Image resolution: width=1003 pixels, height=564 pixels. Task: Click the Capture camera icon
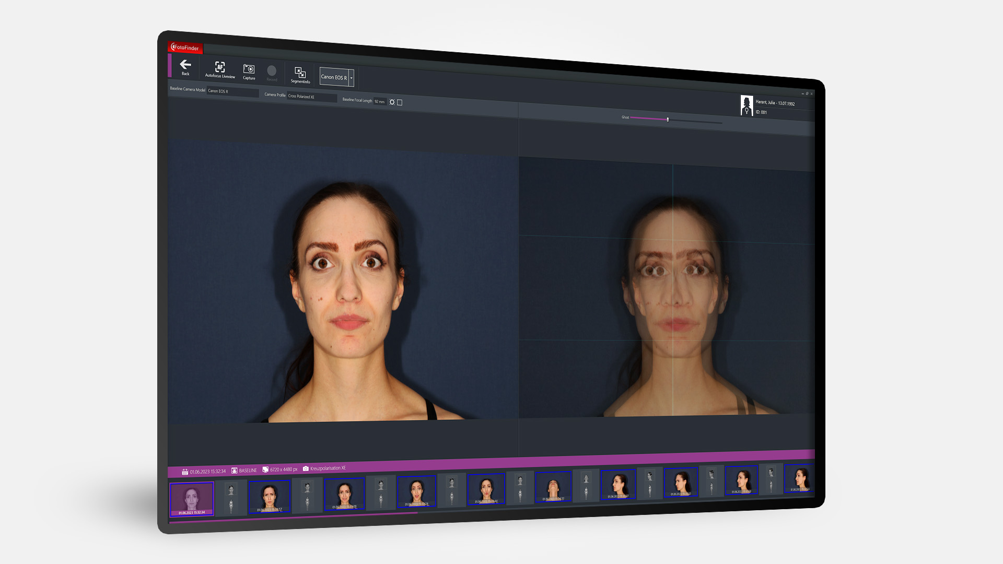coord(249,69)
